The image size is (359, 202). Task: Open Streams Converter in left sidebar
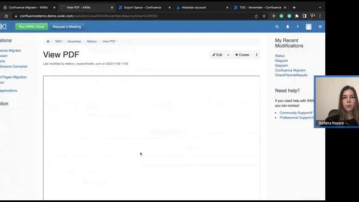[13, 66]
